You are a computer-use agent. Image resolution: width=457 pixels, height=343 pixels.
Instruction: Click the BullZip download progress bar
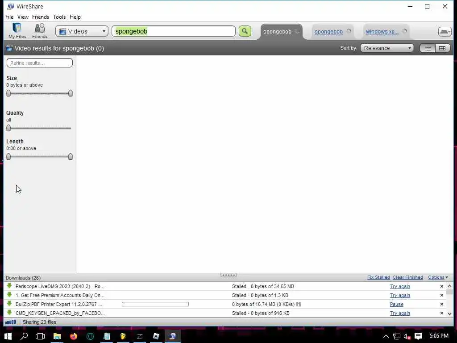(155, 304)
